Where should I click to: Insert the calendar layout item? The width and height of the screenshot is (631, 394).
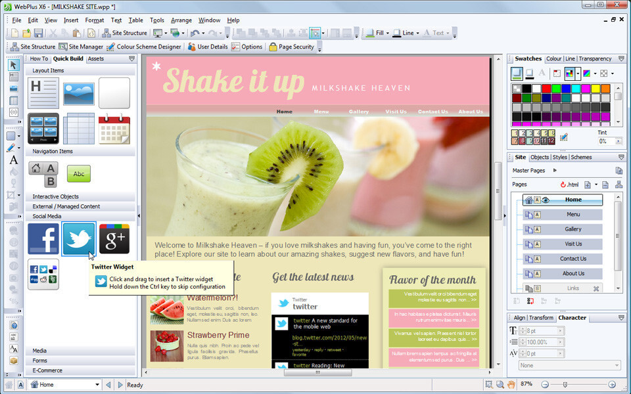[114, 128]
